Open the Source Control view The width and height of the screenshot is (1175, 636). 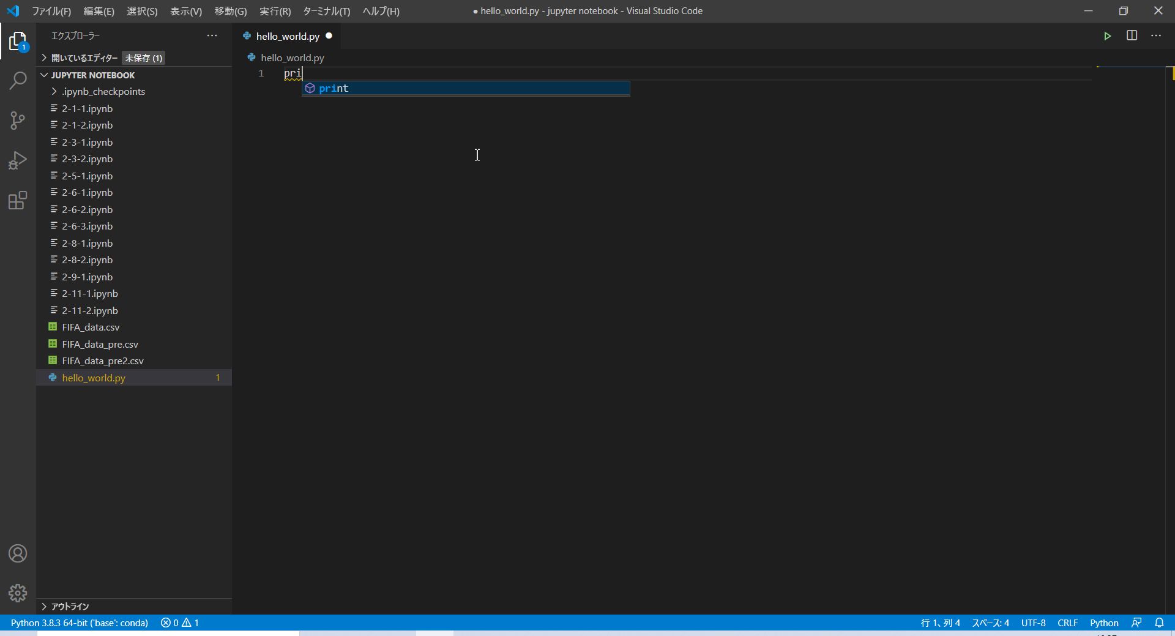point(18,120)
